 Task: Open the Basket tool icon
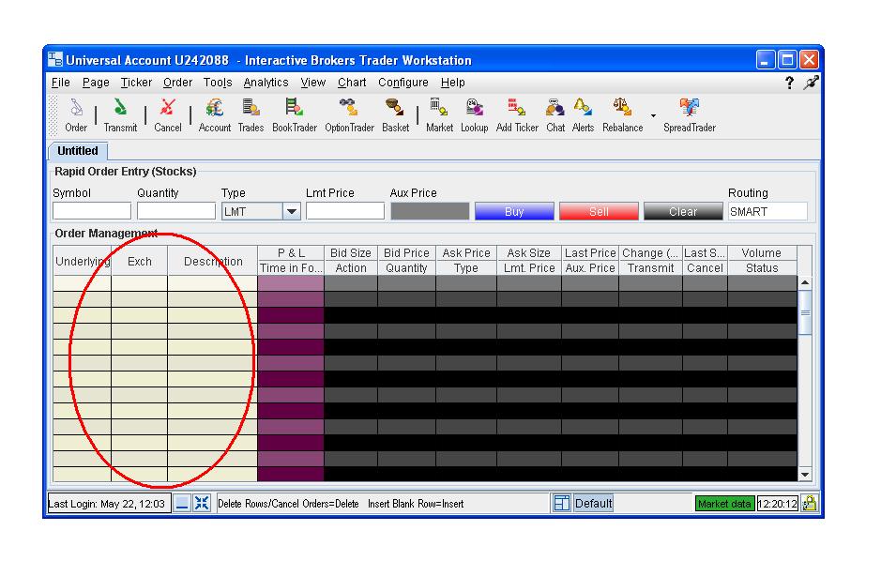(395, 115)
